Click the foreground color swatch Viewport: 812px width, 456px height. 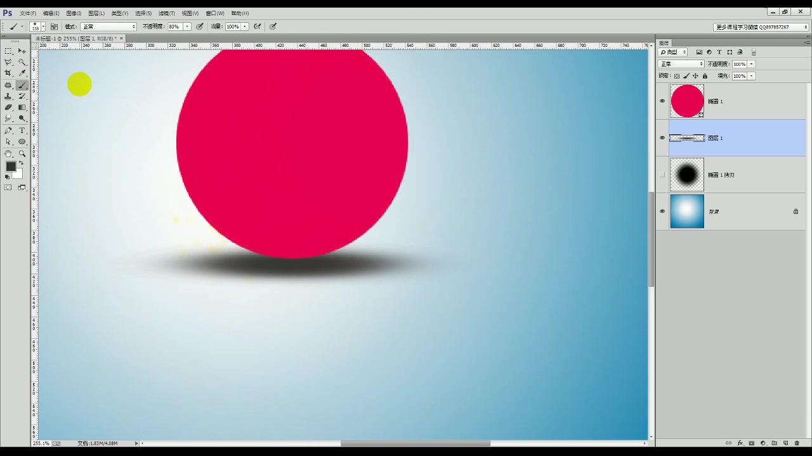10,166
